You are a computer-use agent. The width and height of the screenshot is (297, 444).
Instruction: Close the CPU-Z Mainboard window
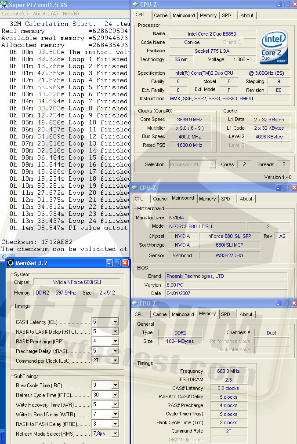pos(294,188)
